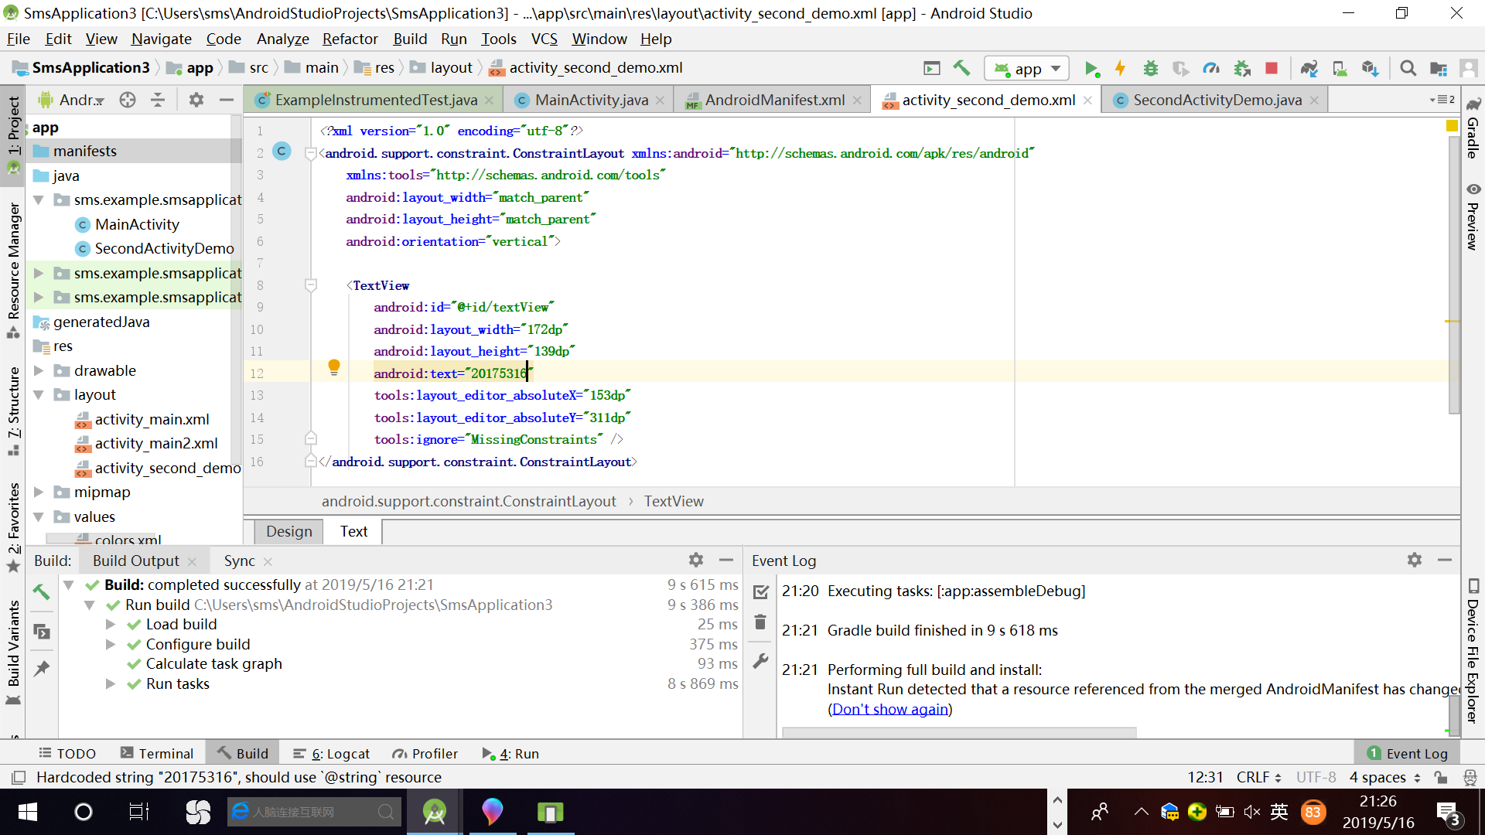Open the Logcat tool window button

332,753
